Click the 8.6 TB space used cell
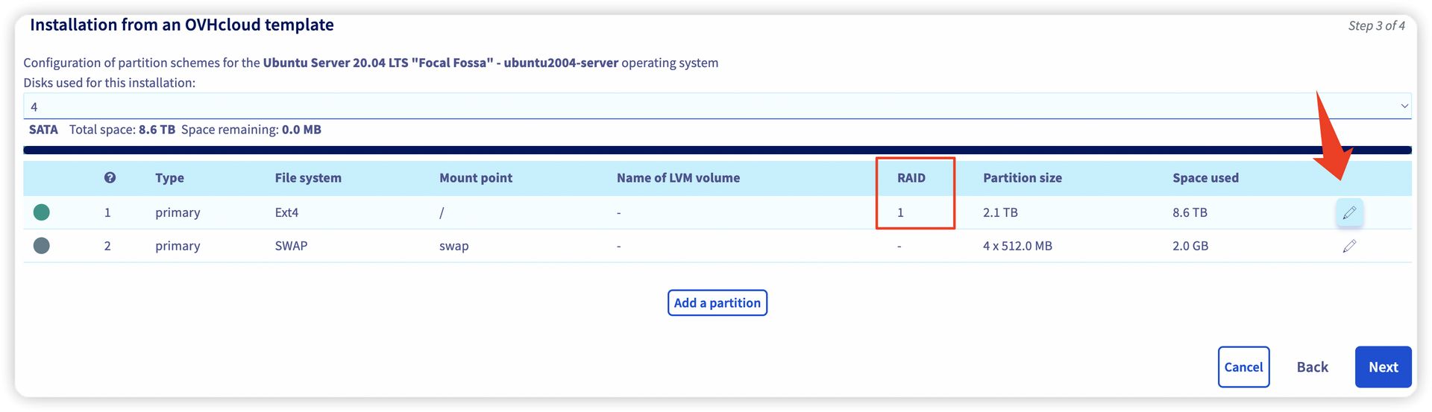Image resolution: width=1432 pixels, height=412 pixels. pyautogui.click(x=1190, y=212)
